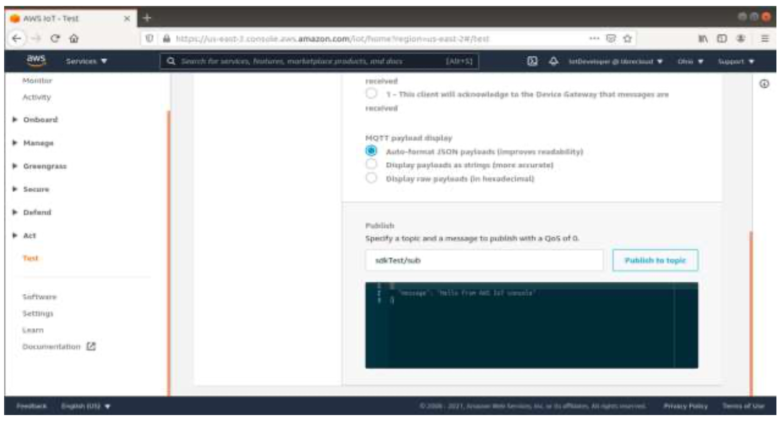Bookmark this page with star icon

[x=627, y=39]
